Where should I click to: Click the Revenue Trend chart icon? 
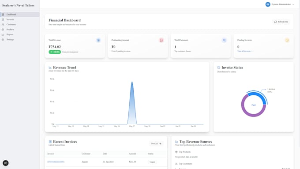tap(50, 68)
